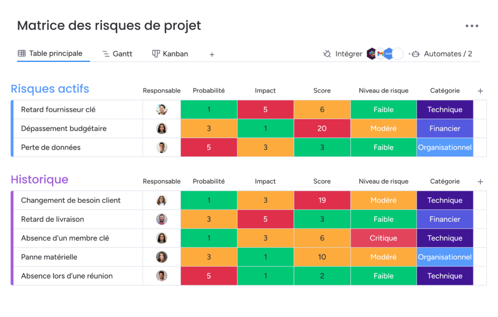Viewport: 498px width, 317px height.
Task: Click the Gmail integration icon
Action: [380, 54]
